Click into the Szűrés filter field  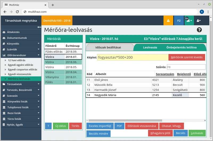click(186, 67)
